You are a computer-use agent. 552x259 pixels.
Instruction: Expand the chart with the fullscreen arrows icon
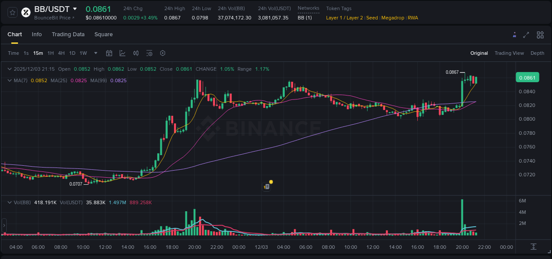point(526,34)
